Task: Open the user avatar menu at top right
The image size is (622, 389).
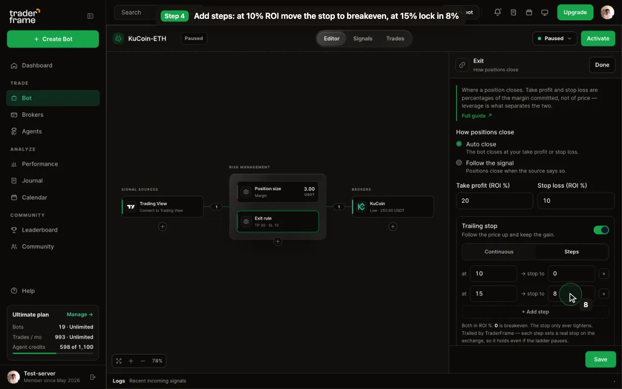Action: pos(607,12)
